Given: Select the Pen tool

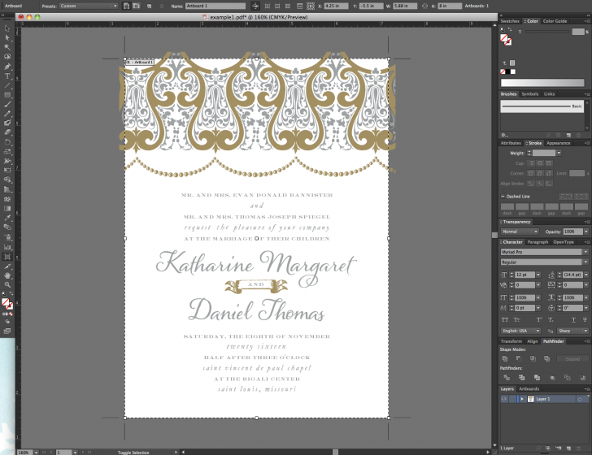Looking at the screenshot, I should pos(7,67).
